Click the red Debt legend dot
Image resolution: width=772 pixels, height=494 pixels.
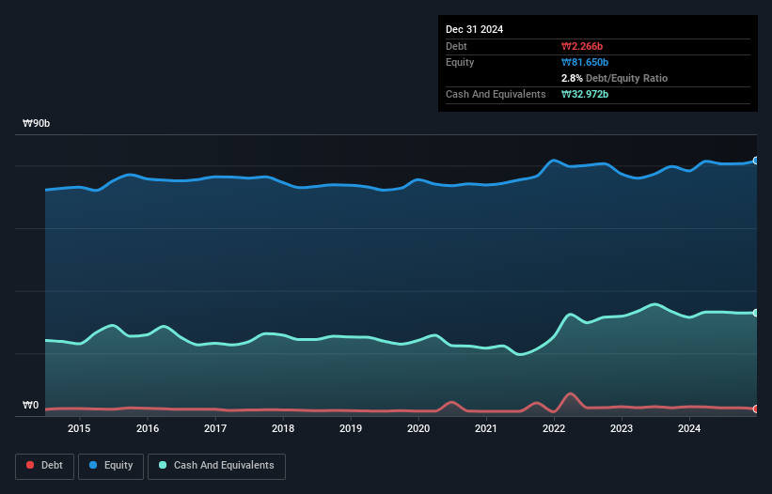pos(30,465)
